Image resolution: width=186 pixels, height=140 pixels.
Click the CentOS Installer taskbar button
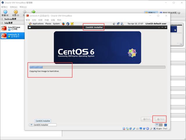coord(43,125)
